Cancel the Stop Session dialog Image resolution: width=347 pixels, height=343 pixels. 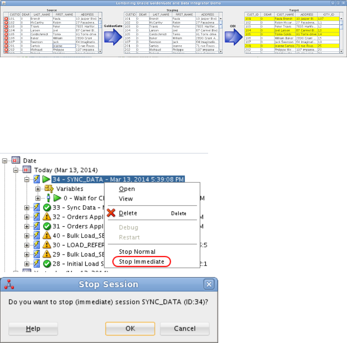tap(185, 329)
